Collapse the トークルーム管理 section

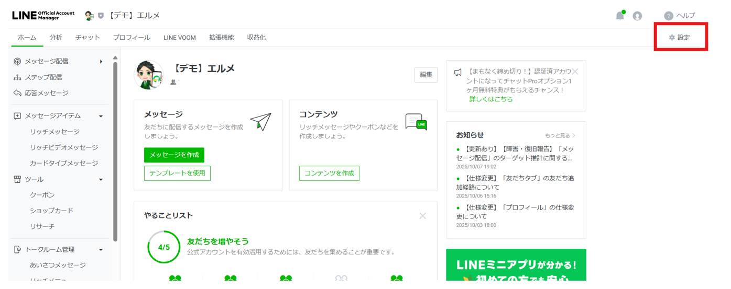point(101,250)
